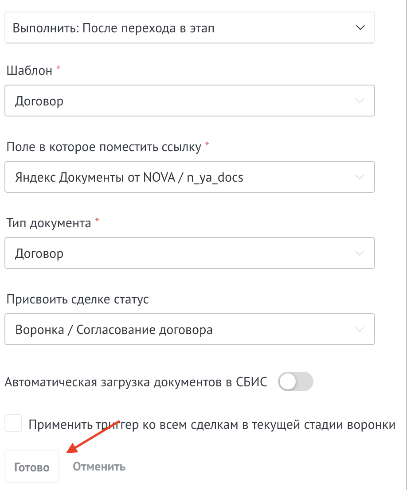Click the chevron beside Воронка / Согласование договора
Screen dimensions: 407x490
[360, 329]
